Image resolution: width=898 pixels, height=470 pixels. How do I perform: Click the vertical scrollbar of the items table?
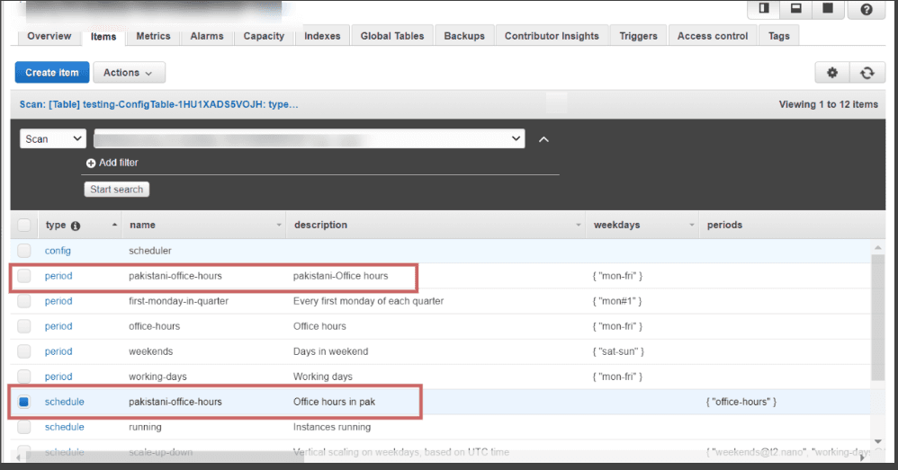(878, 317)
